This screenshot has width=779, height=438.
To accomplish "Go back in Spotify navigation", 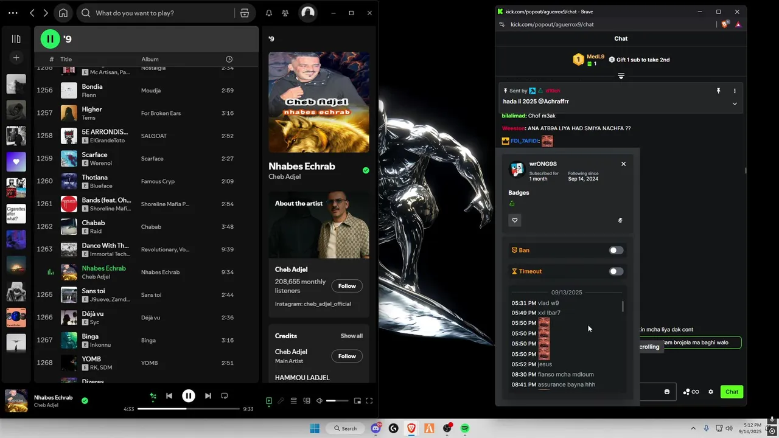I will (32, 13).
